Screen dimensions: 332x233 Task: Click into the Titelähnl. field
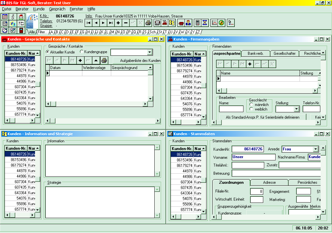248,165
